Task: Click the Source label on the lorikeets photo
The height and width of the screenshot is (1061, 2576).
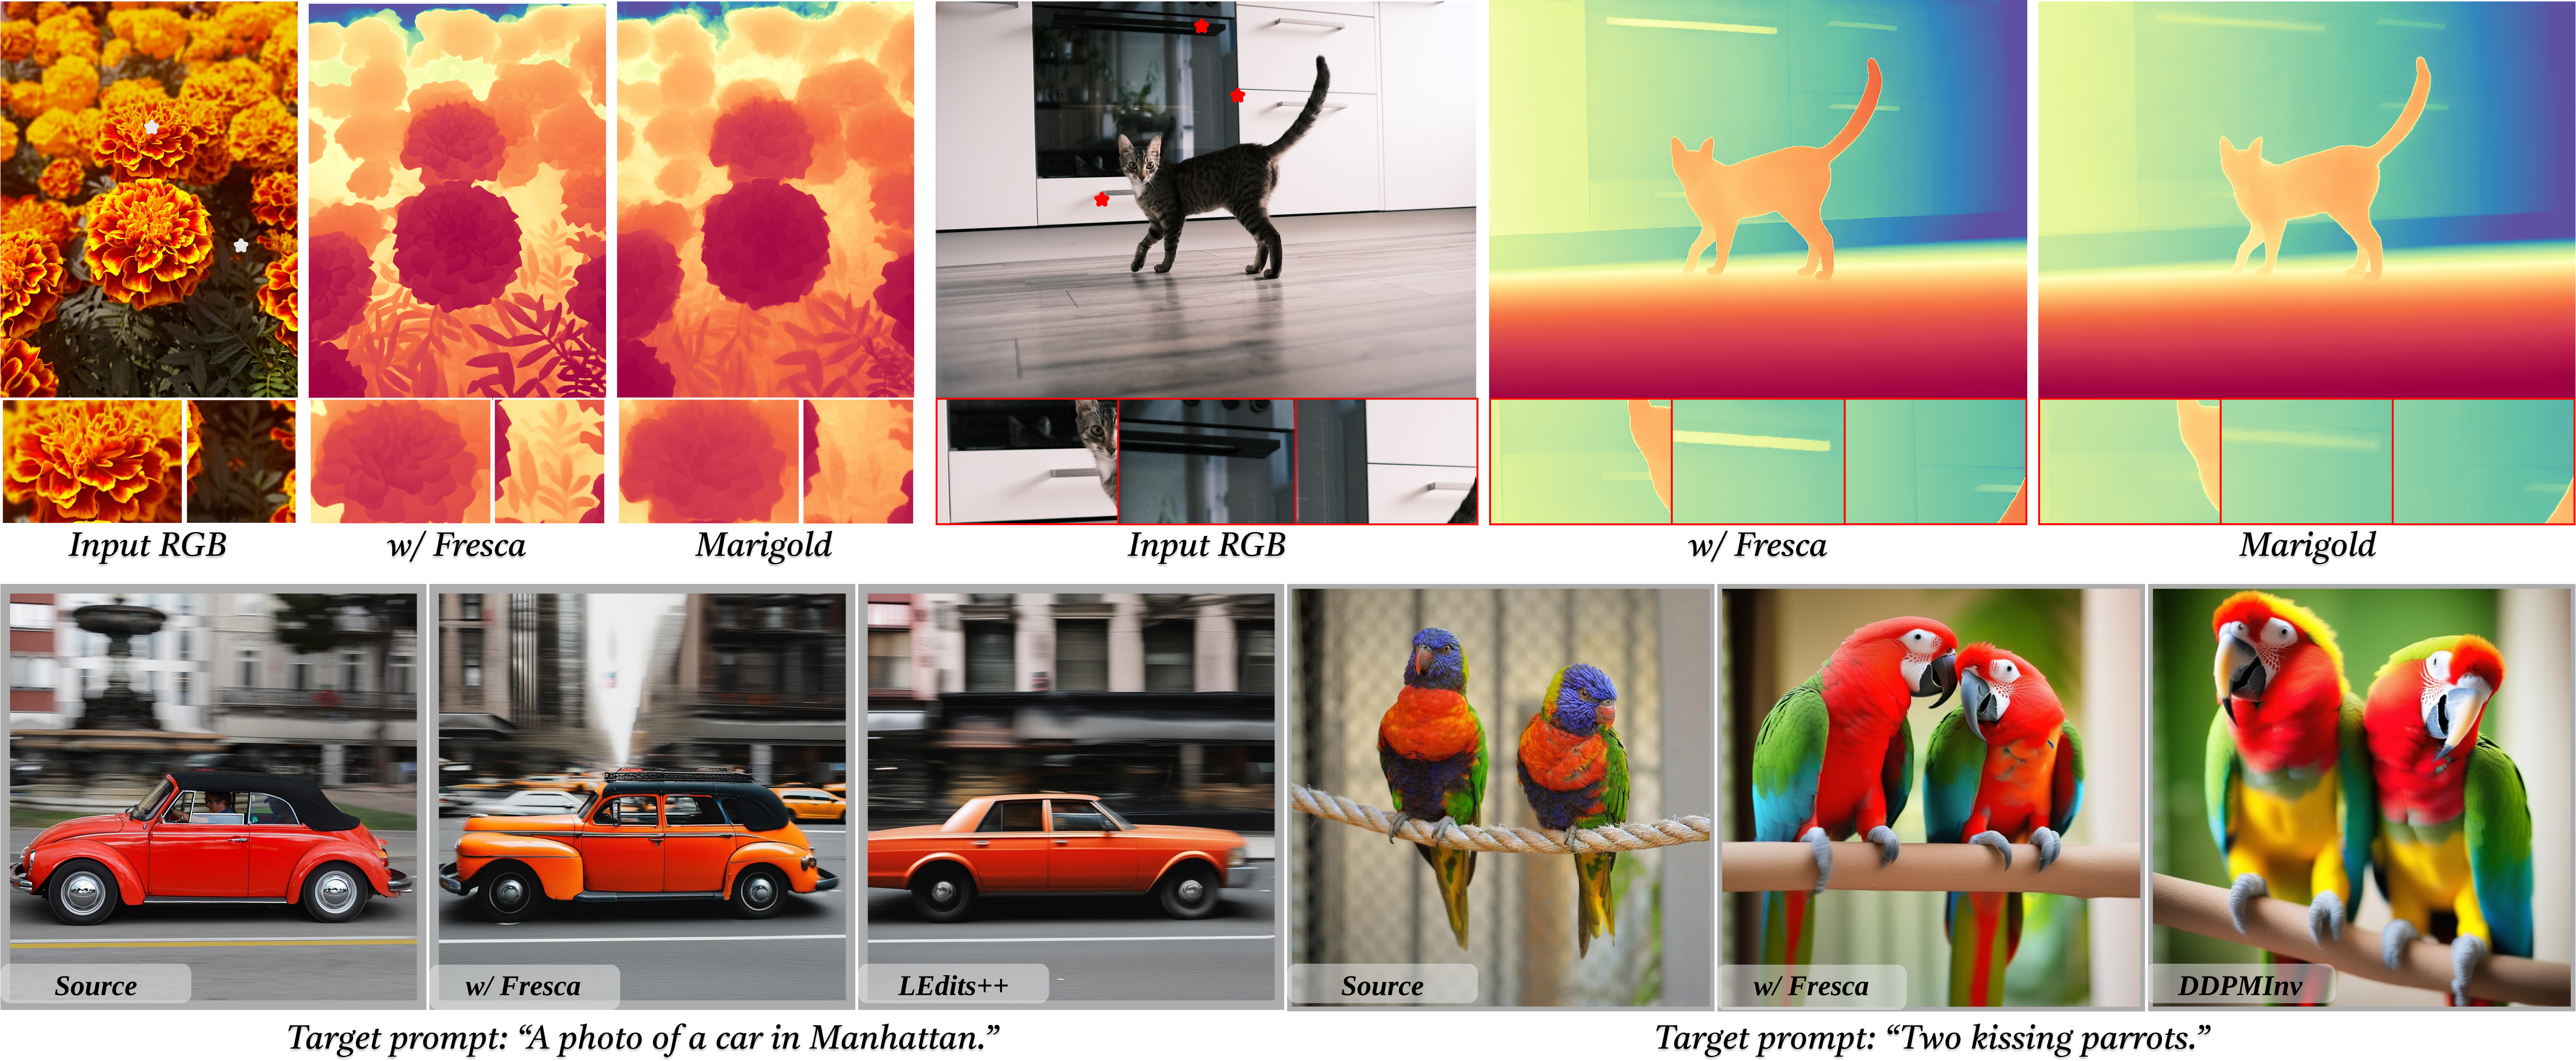Action: tap(1382, 985)
